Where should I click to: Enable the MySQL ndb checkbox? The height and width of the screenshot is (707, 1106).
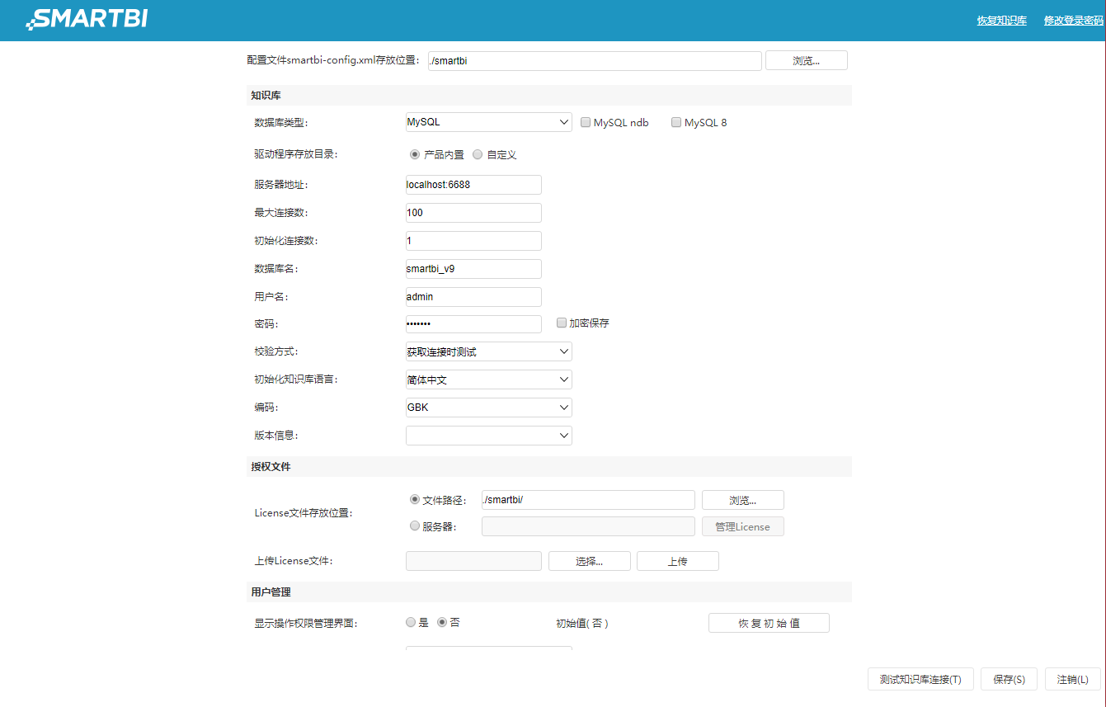coord(586,122)
